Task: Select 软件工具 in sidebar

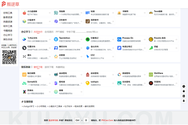Action: pyautogui.click(x=8, y=26)
